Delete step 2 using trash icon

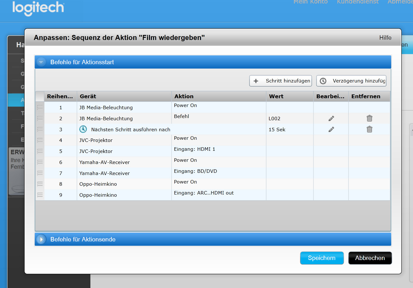click(x=369, y=118)
